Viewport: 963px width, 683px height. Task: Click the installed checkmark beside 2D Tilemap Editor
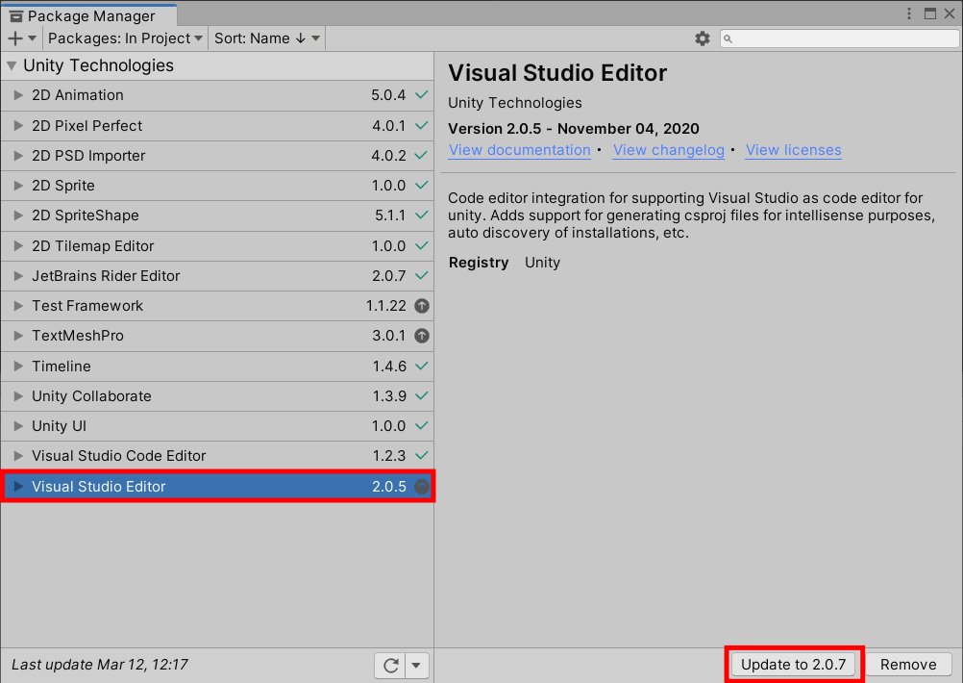(x=421, y=246)
